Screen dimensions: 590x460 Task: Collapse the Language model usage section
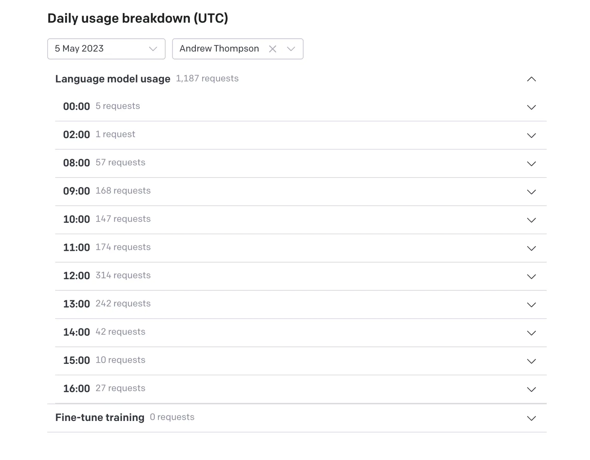click(531, 79)
